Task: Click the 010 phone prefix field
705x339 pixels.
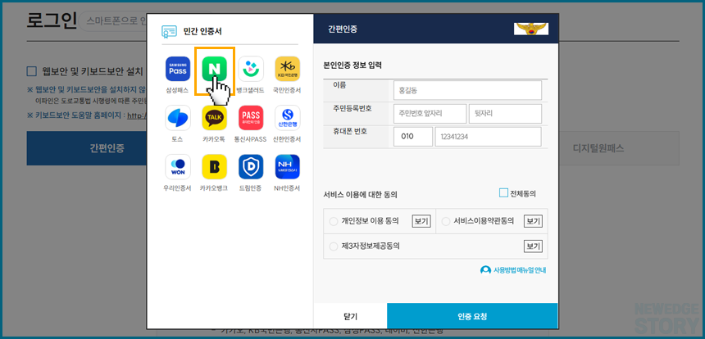Action: (x=413, y=137)
